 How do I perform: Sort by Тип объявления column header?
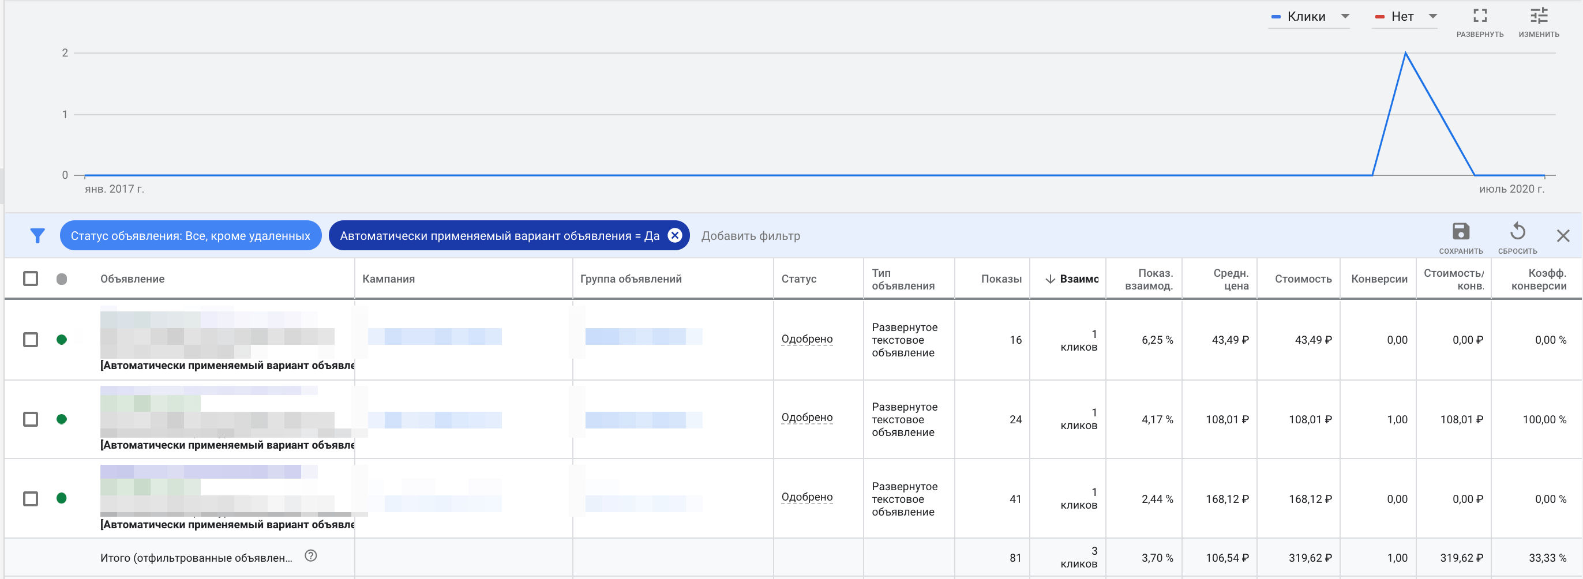click(x=903, y=279)
